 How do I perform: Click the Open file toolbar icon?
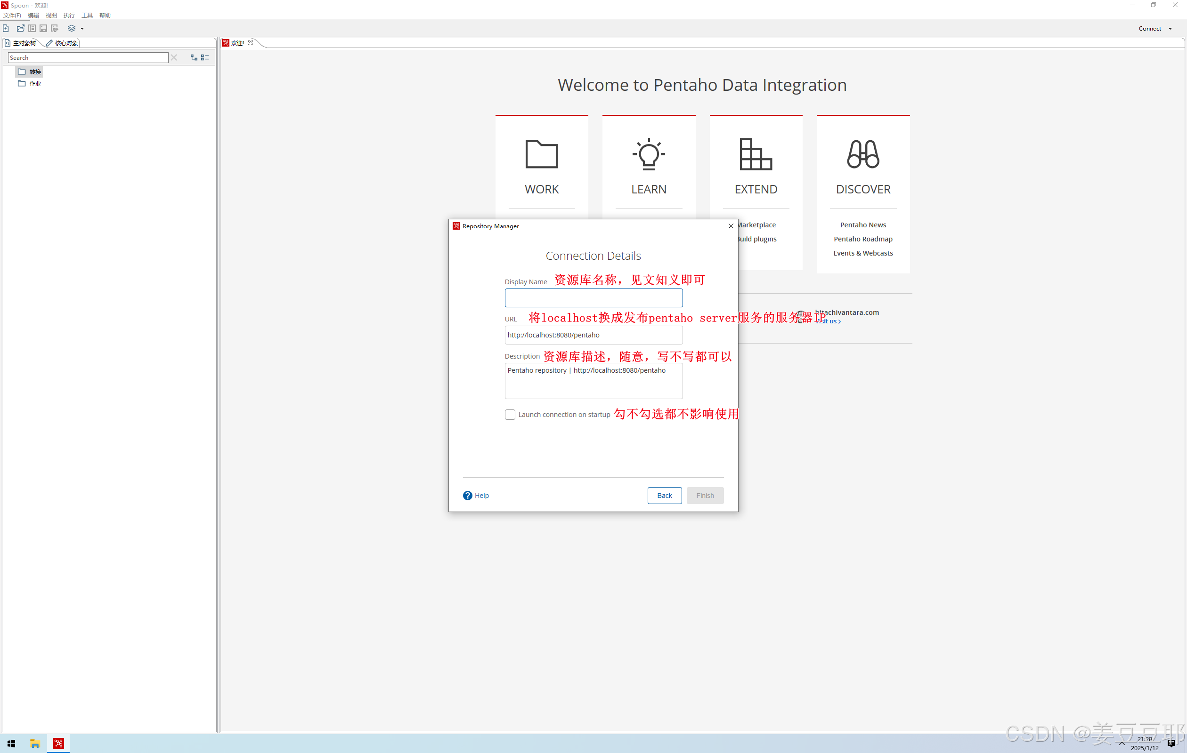pyautogui.click(x=20, y=29)
